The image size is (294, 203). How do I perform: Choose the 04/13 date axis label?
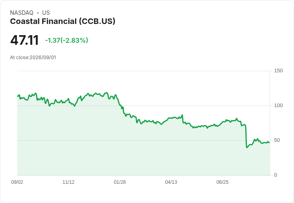pos(171,182)
